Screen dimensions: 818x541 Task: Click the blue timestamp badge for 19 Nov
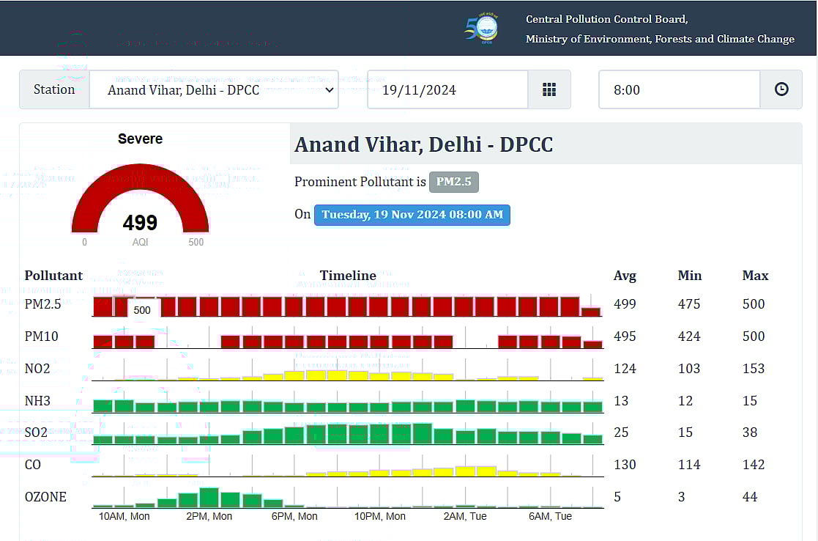412,215
